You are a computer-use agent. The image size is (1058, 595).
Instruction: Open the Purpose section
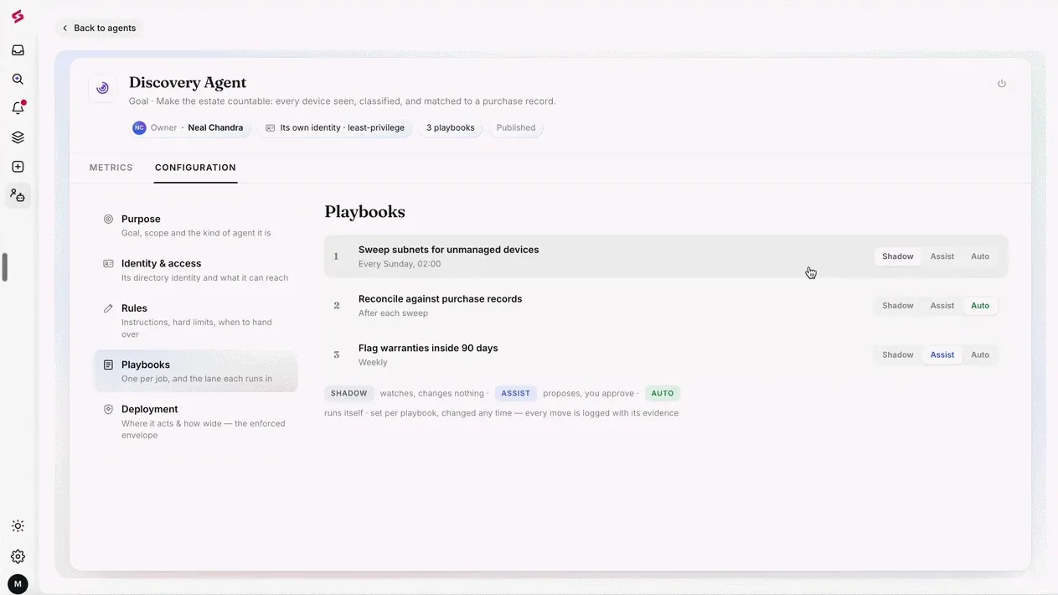pos(196,225)
